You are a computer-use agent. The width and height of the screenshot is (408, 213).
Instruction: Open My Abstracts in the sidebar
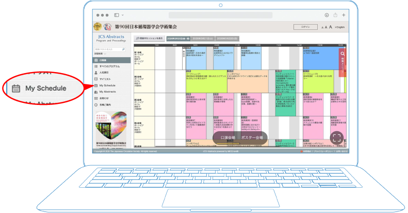pos(108,91)
